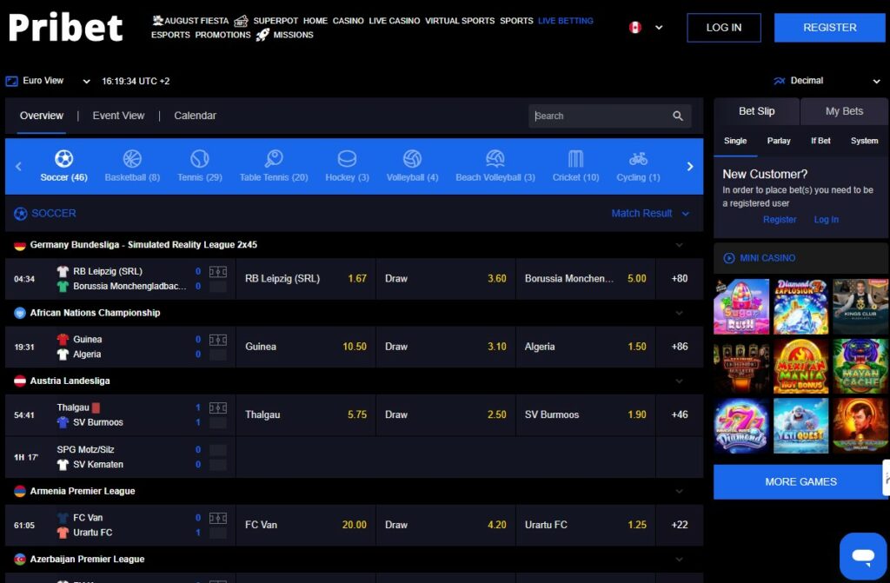Image resolution: width=890 pixels, height=583 pixels.
Task: Open match tracker for Guinea vs Algeria
Action: click(218, 340)
